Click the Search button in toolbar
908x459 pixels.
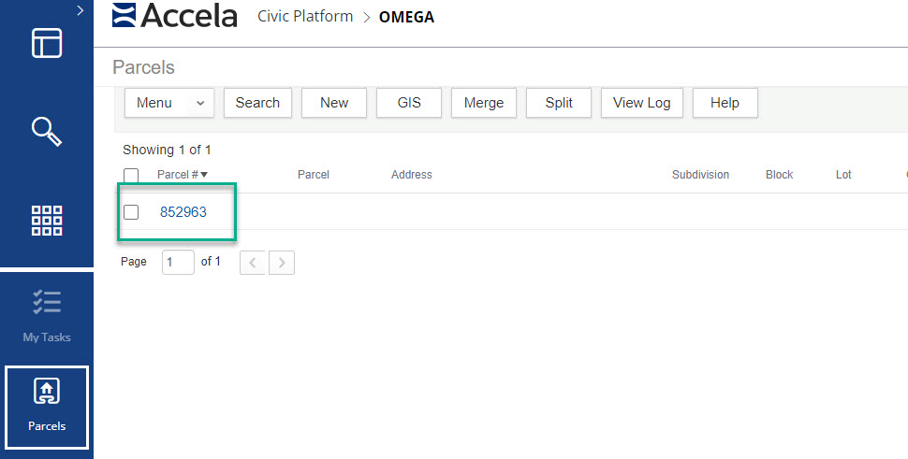[257, 103]
